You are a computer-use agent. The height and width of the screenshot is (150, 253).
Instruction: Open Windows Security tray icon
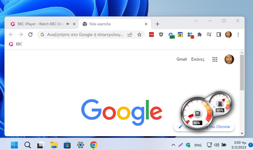pos(188,145)
